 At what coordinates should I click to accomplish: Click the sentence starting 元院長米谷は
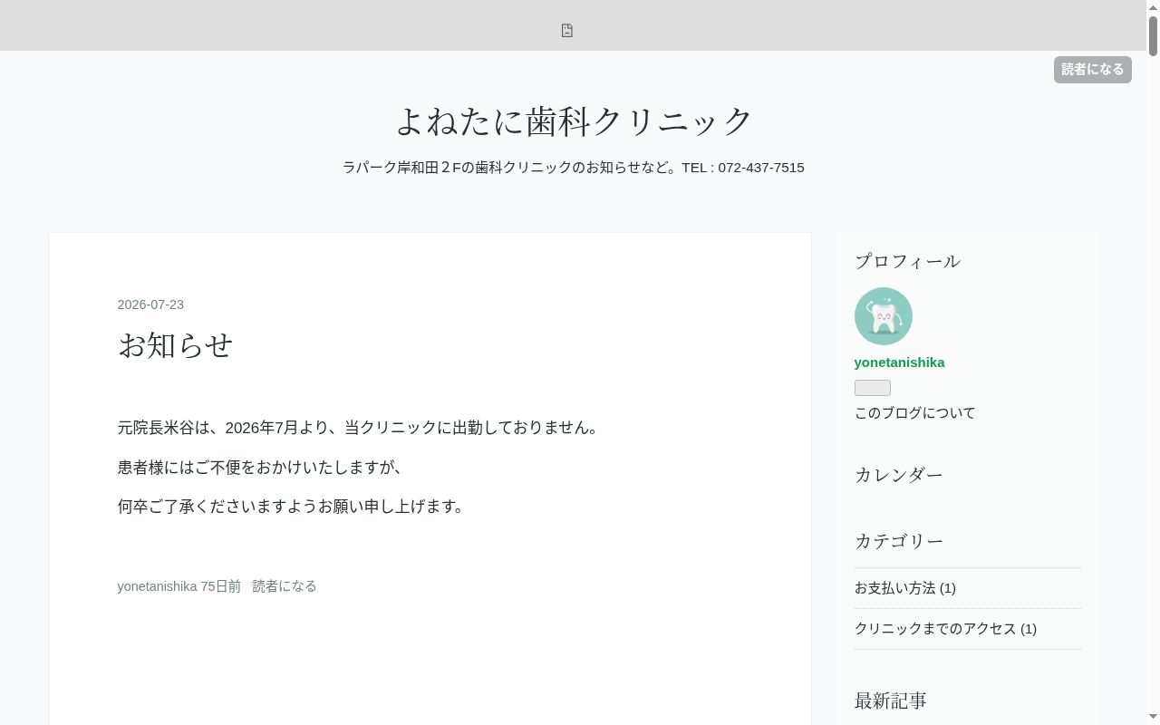[x=360, y=428]
